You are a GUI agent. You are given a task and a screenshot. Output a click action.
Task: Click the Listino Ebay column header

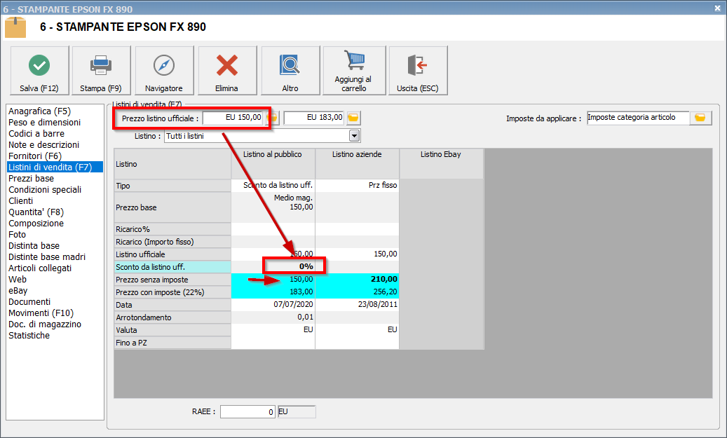coord(441,163)
